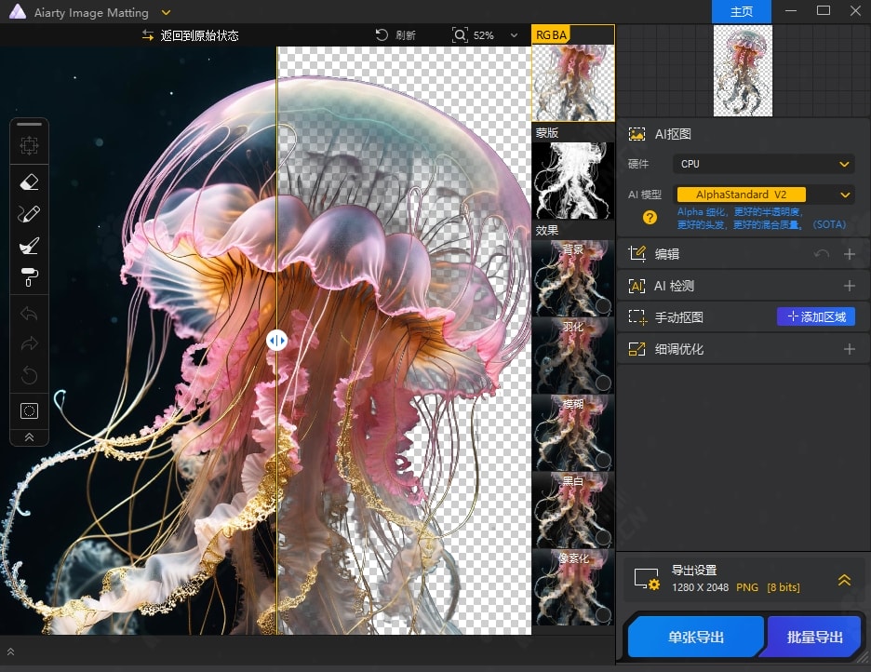Click the 添加区域 add area button
Viewport: 871px width, 672px height.
tap(816, 317)
